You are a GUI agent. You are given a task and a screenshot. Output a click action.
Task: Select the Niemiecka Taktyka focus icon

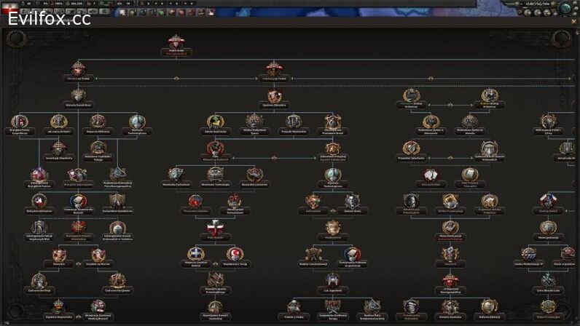pos(176,175)
